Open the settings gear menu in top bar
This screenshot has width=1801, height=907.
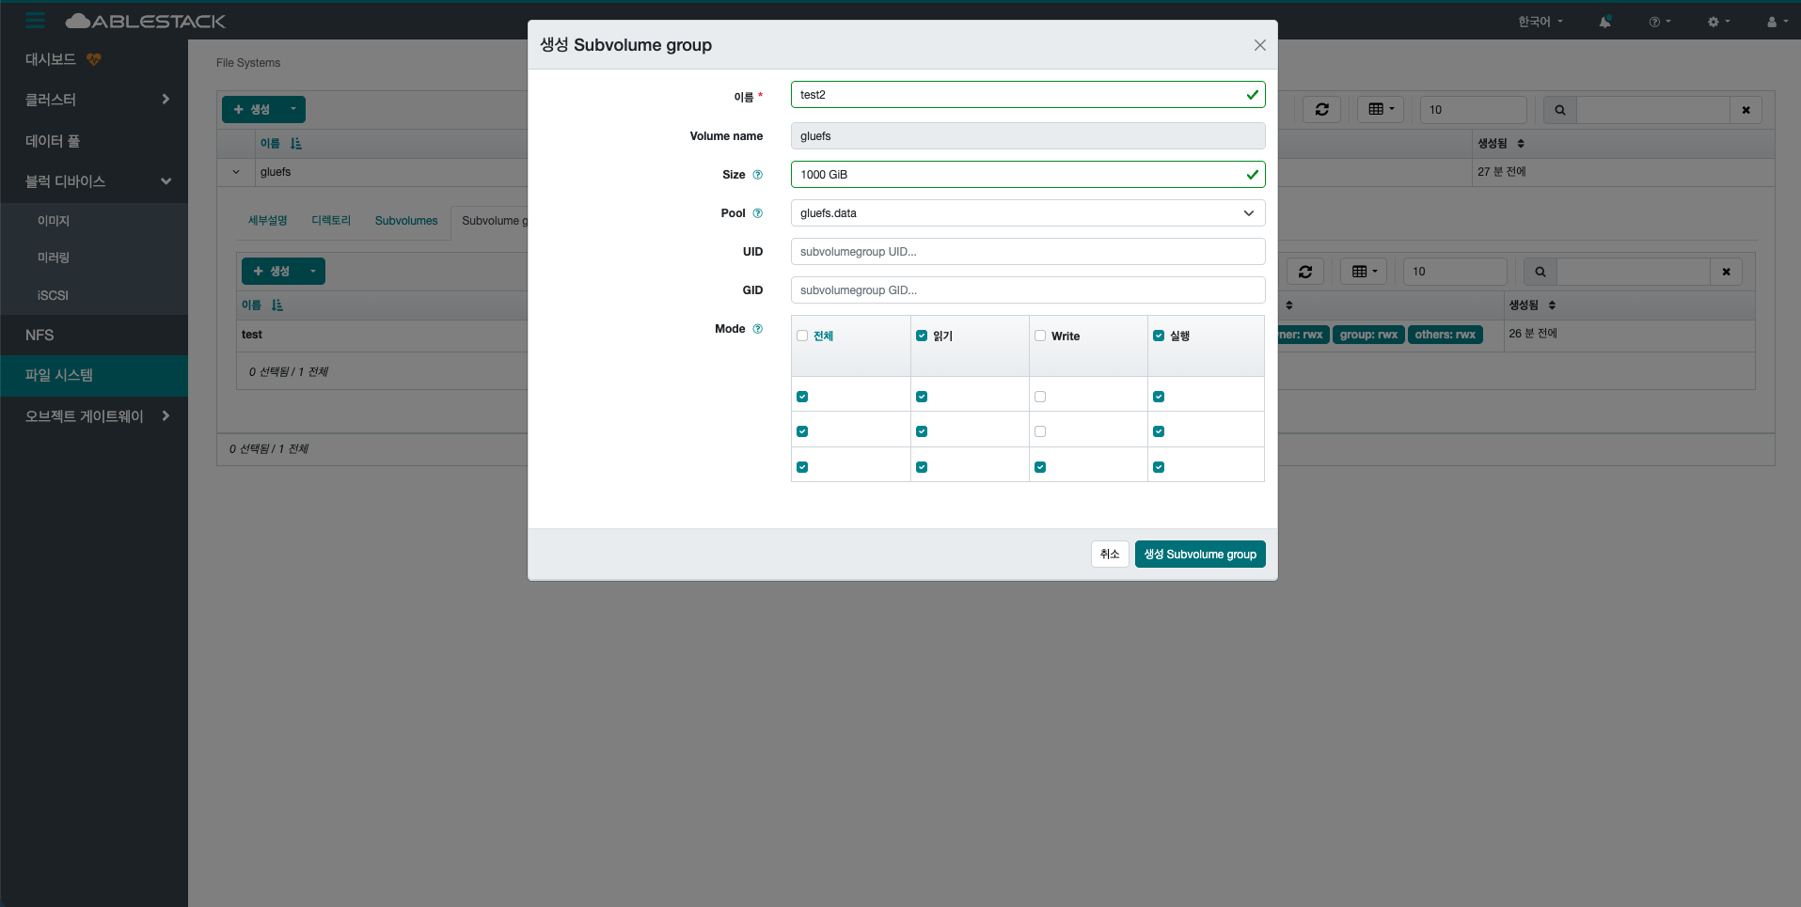click(x=1718, y=22)
